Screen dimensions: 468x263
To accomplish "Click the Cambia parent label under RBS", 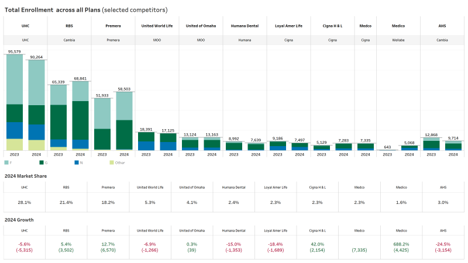I will coord(69,40).
